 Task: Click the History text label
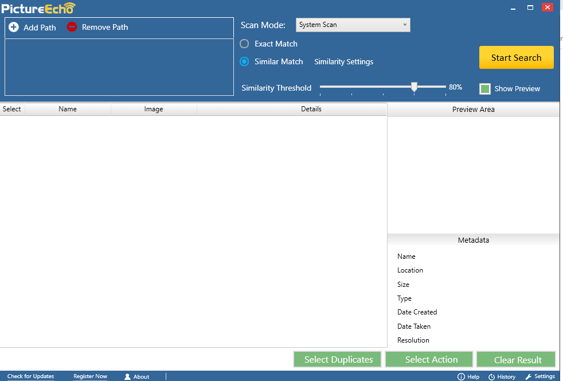pos(506,376)
